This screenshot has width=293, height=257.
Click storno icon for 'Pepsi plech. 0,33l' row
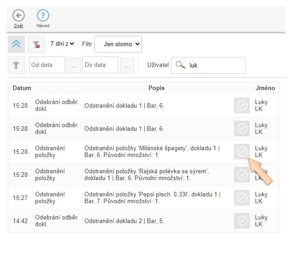click(242, 198)
